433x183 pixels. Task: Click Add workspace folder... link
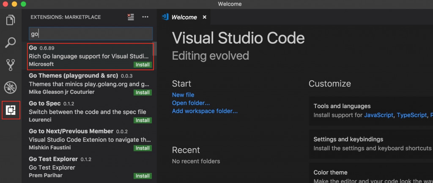tap(205, 111)
